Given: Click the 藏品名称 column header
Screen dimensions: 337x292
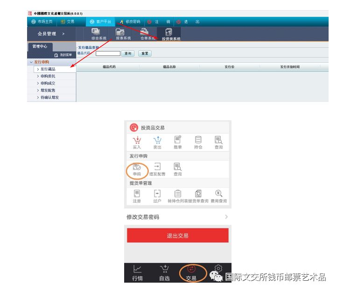Looking at the screenshot, I should coord(169,67).
